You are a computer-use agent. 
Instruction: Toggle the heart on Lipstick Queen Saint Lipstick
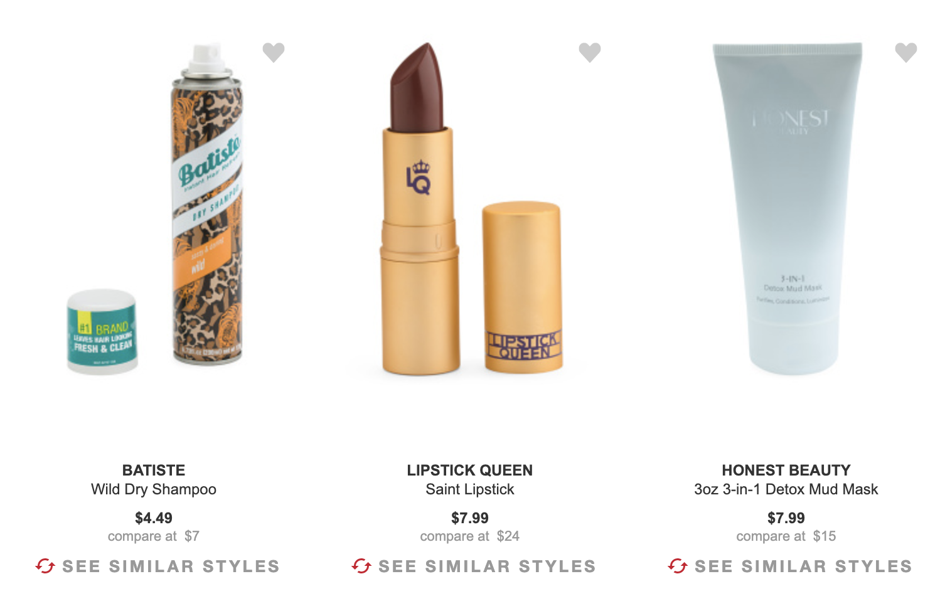(590, 52)
